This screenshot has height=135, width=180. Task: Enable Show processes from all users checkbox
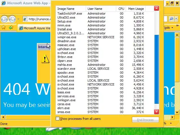pos(57,119)
